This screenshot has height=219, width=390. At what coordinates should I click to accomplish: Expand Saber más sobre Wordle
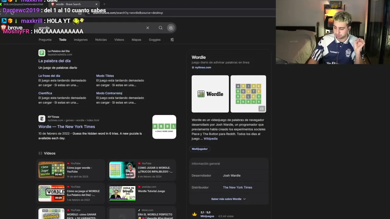point(229,199)
